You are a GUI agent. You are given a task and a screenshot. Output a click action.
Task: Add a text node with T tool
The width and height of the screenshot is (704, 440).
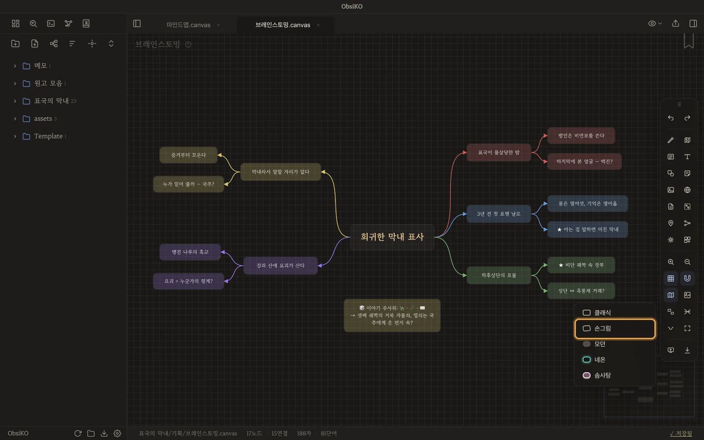tap(687, 157)
